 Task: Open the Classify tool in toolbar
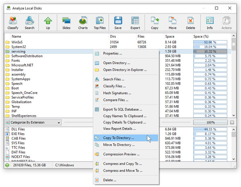pos(13,23)
